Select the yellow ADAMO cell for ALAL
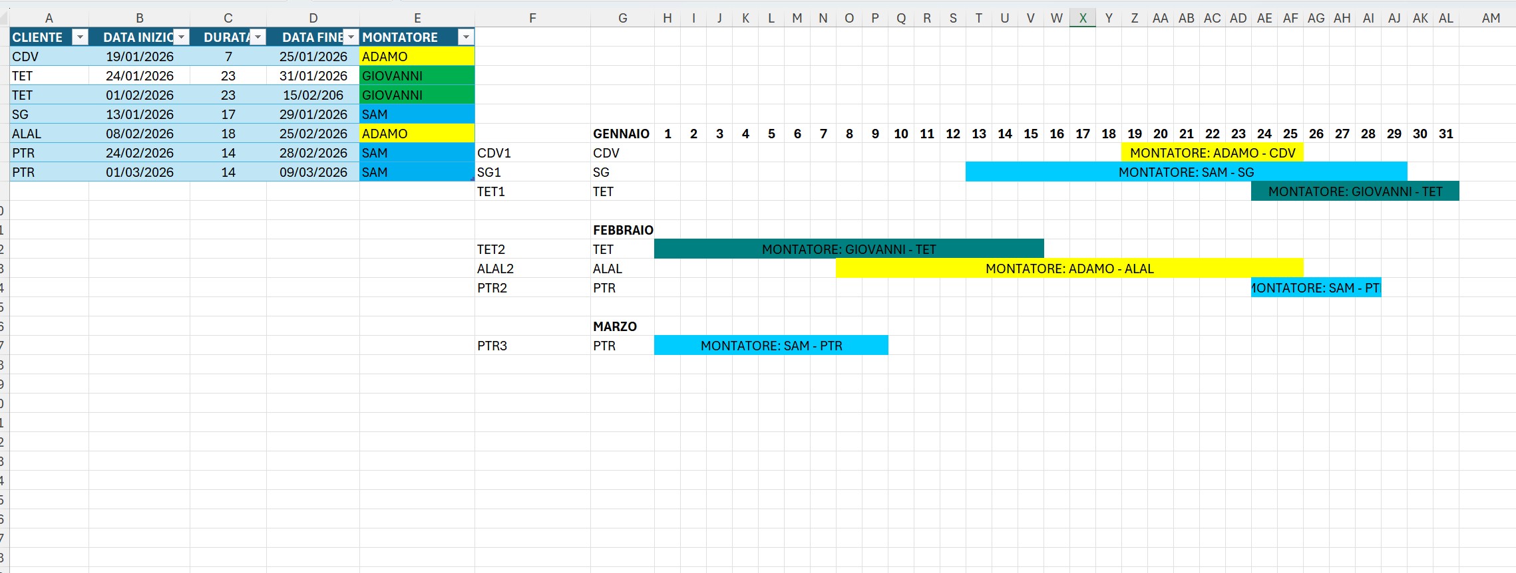The height and width of the screenshot is (573, 1516). tap(417, 134)
